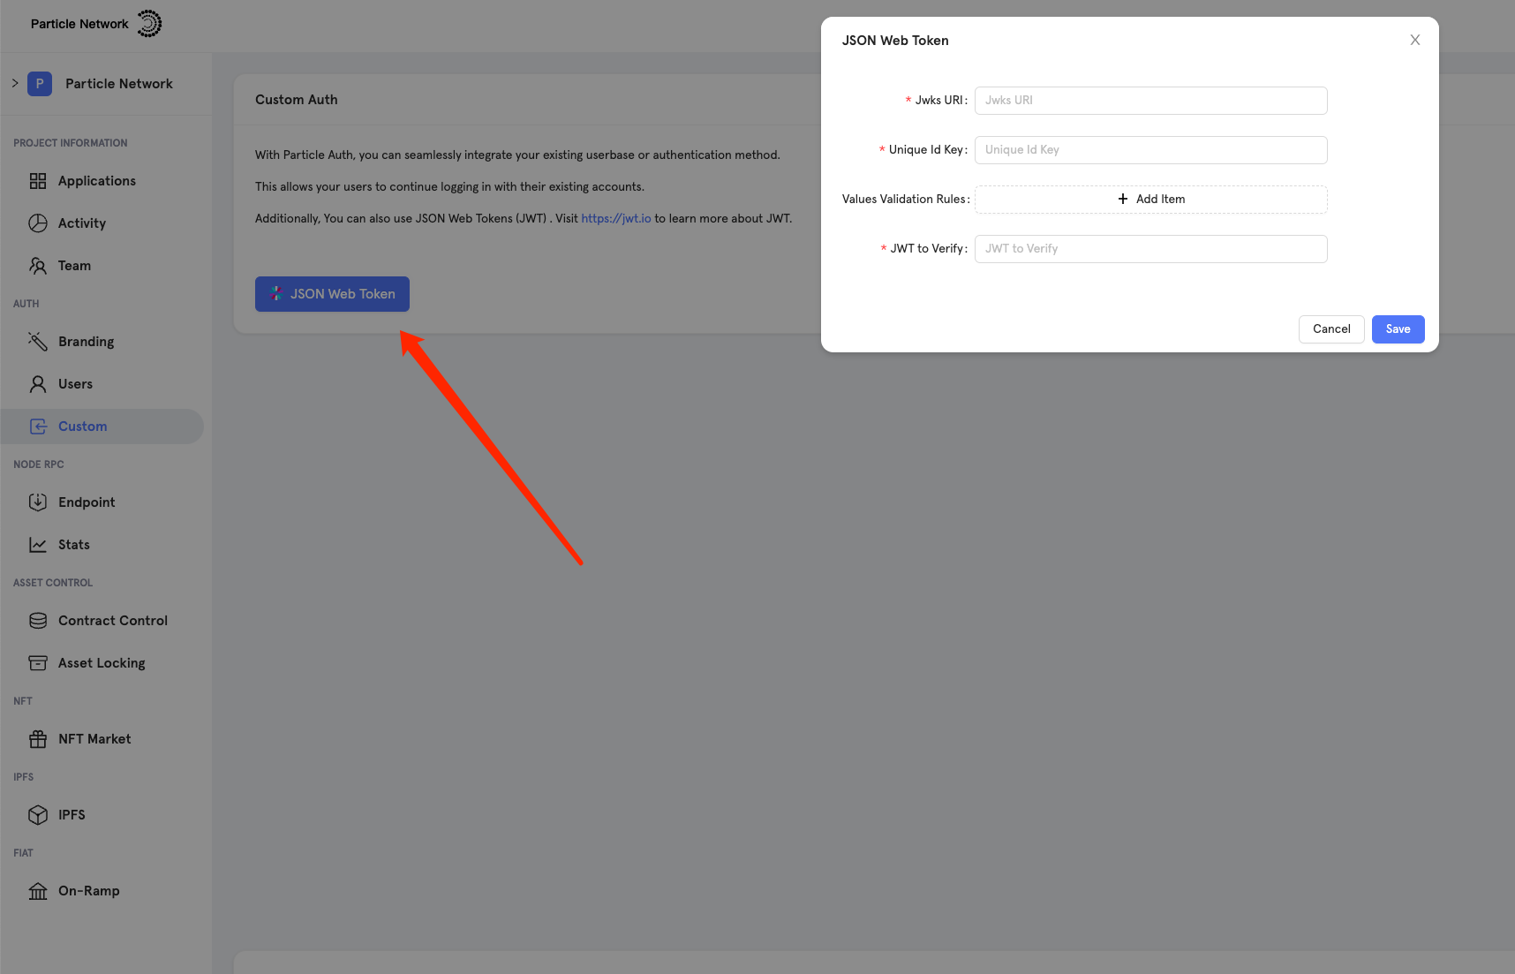Click the Users person icon
The image size is (1515, 974).
pyautogui.click(x=38, y=384)
